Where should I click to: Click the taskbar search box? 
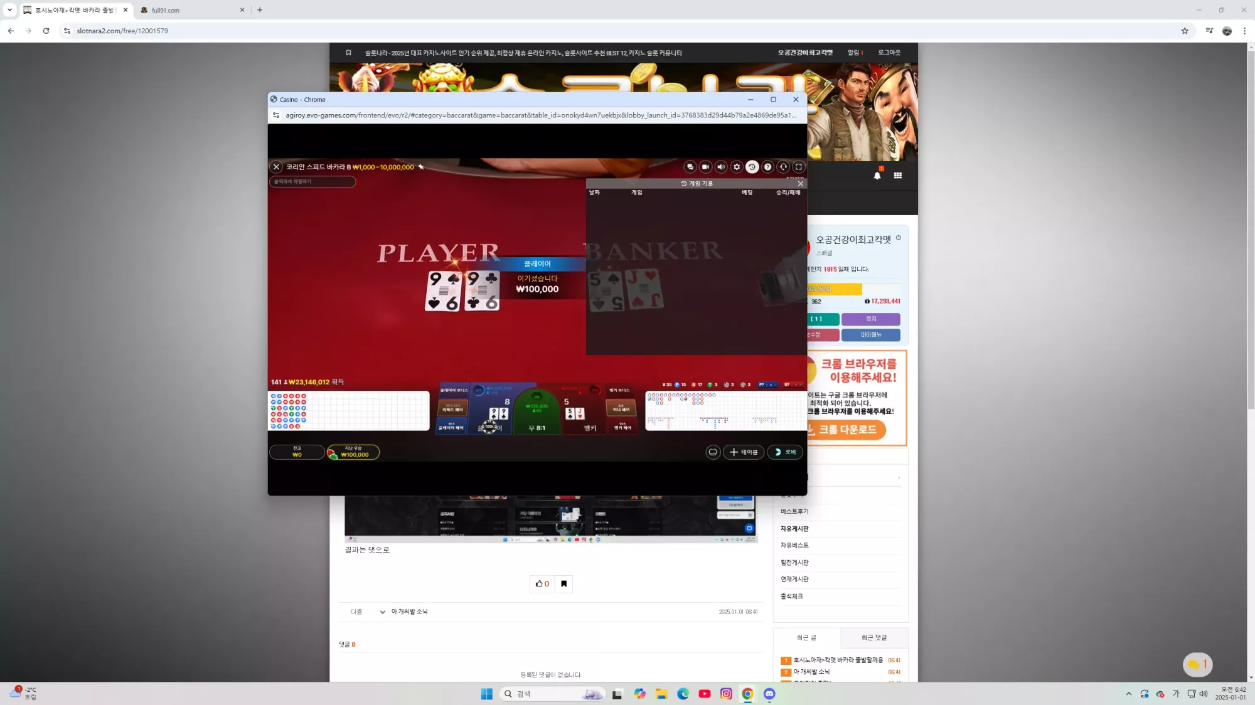(x=552, y=694)
